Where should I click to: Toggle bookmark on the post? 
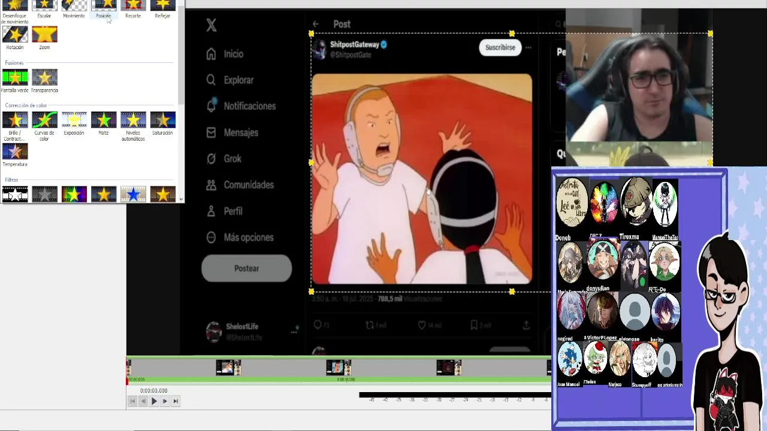(474, 325)
